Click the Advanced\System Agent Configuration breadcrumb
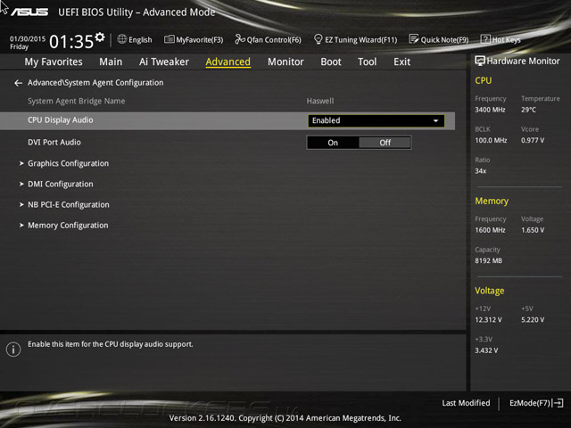This screenshot has width=571, height=428. (x=95, y=83)
